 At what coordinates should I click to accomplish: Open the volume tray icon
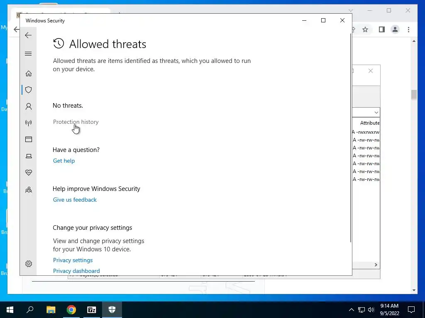[371, 310]
